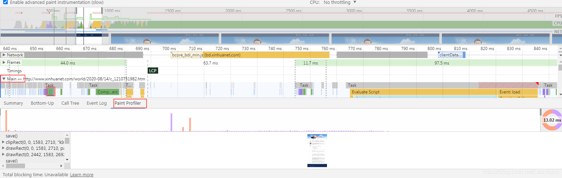Screen dimensions: 562x178
Task: Select the clientData network request
Action: 452,55
